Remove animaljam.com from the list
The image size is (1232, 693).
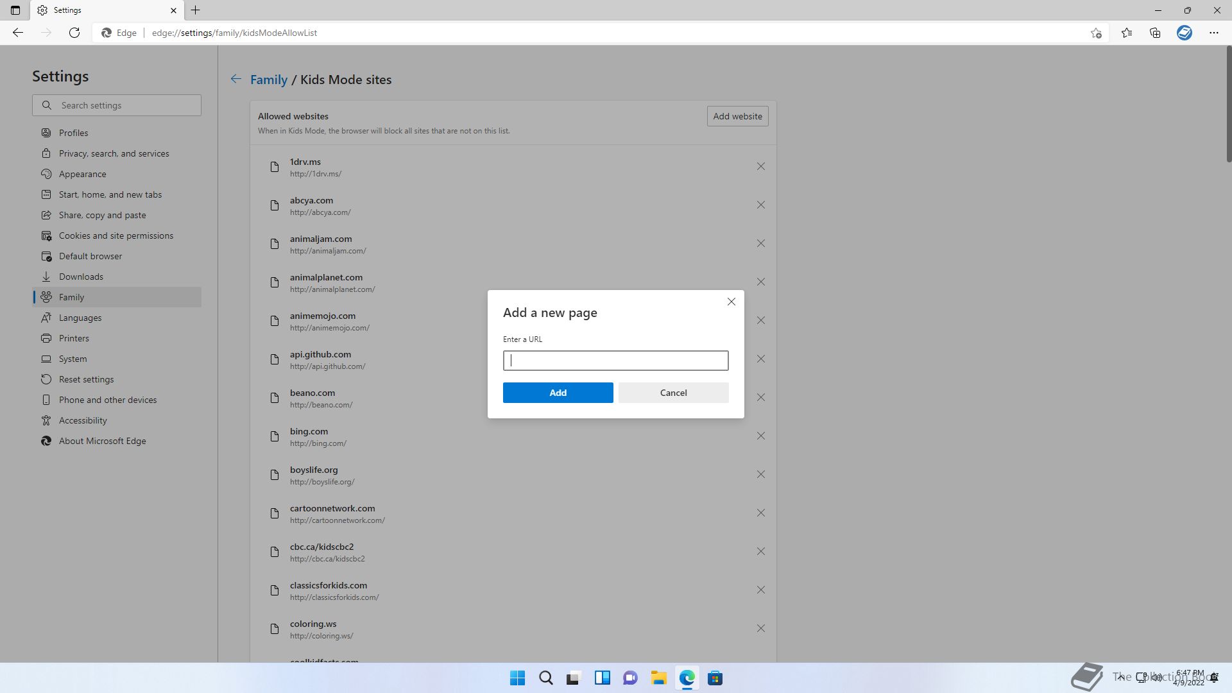coord(760,244)
